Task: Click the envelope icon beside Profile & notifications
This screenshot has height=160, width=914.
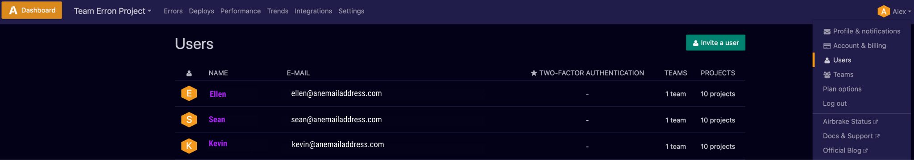Action: pos(827,32)
